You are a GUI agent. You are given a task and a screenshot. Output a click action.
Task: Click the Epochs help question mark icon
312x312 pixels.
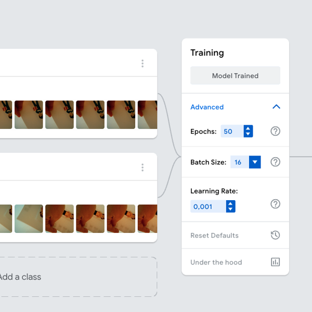[x=276, y=131]
